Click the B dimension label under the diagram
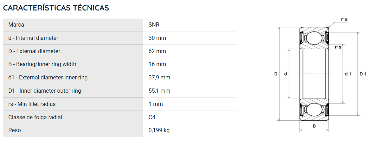The height and width of the screenshot is (142, 373). point(314,126)
